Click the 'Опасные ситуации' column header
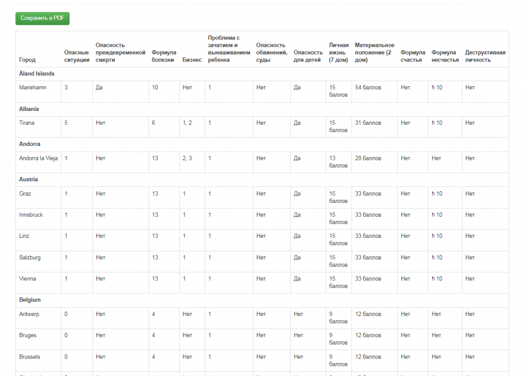Image resolution: width=526 pixels, height=376 pixels. (77, 56)
